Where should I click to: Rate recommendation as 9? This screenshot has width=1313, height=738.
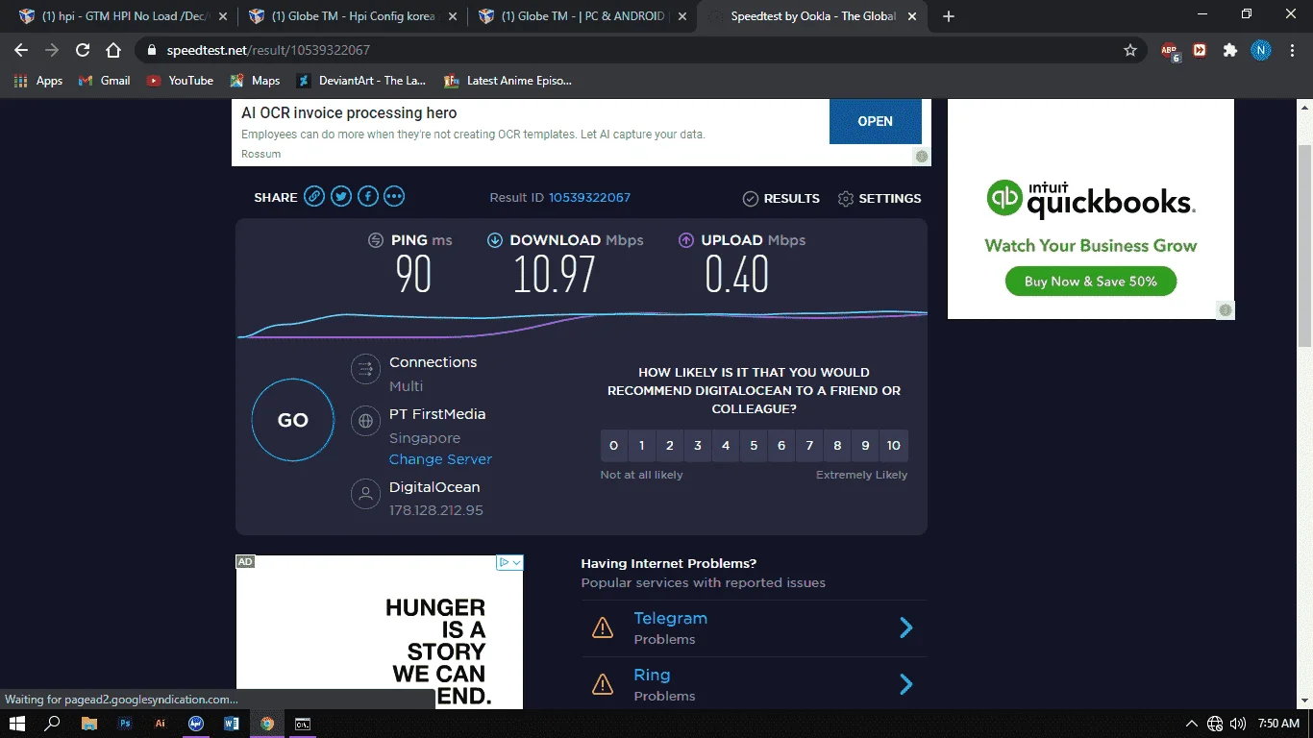coord(865,445)
